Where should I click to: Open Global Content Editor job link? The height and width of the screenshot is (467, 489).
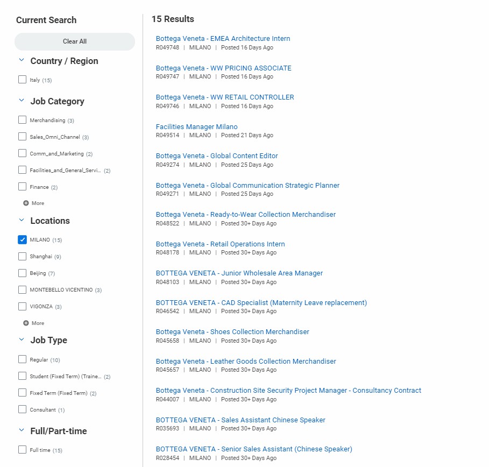pos(217,156)
